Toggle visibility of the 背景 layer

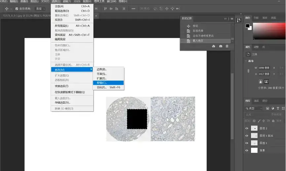[247, 150]
